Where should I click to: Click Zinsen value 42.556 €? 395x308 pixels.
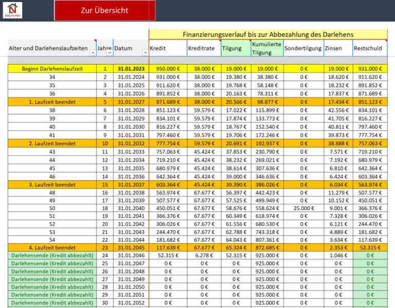pyautogui.click(x=338, y=110)
